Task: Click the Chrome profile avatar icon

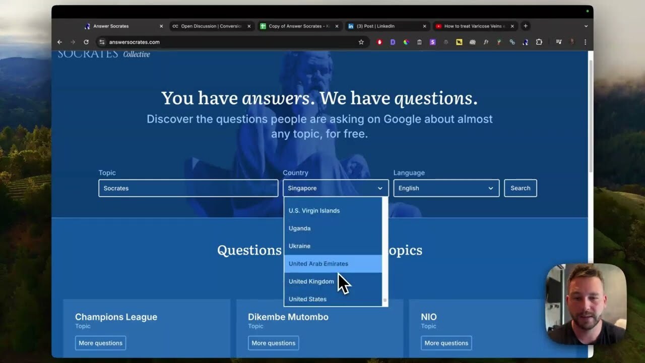Action: pos(571,42)
